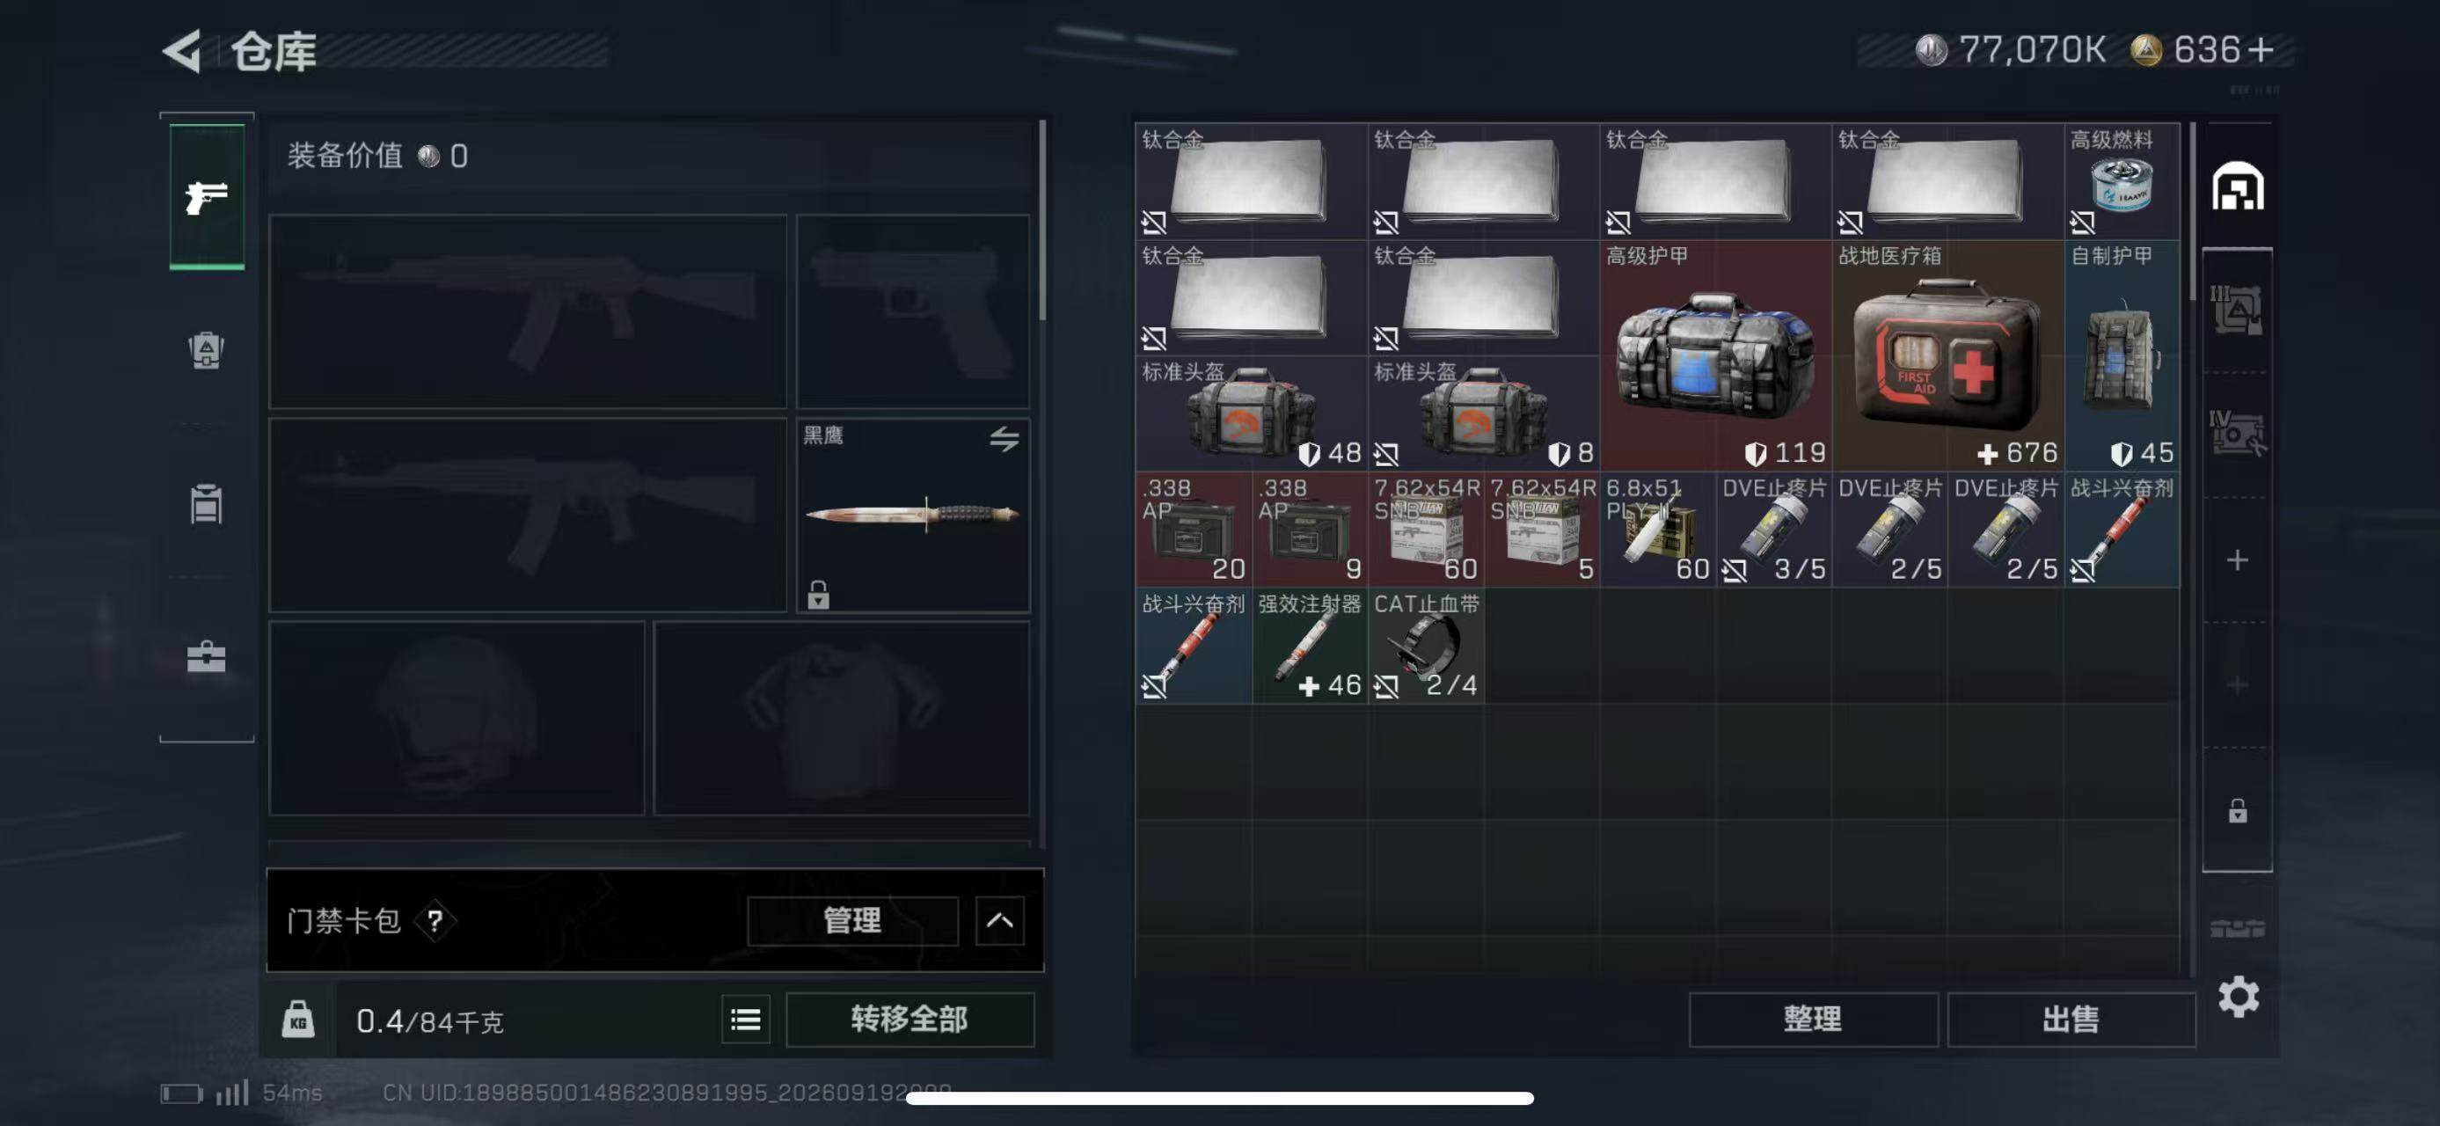Select the .338 AP ammo stack of 9
The height and width of the screenshot is (1126, 2440).
pyautogui.click(x=1309, y=530)
